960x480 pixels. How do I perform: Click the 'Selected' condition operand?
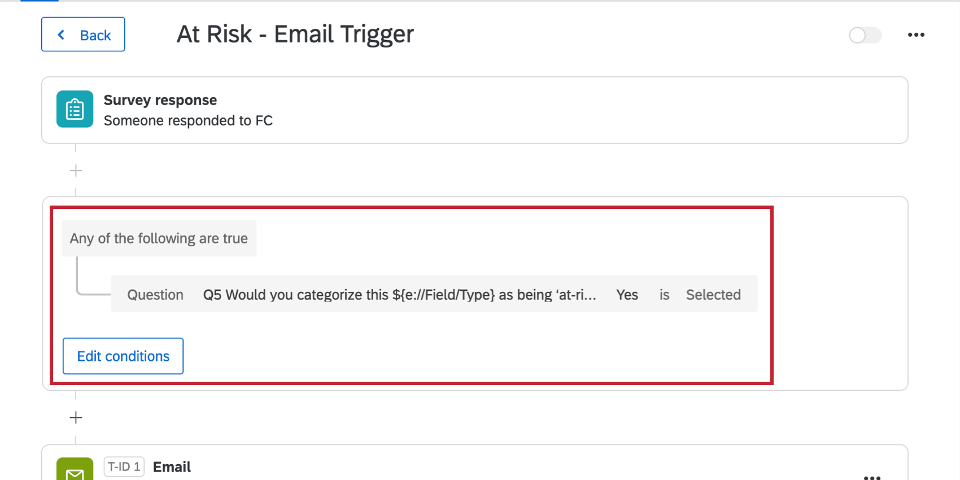(x=713, y=295)
